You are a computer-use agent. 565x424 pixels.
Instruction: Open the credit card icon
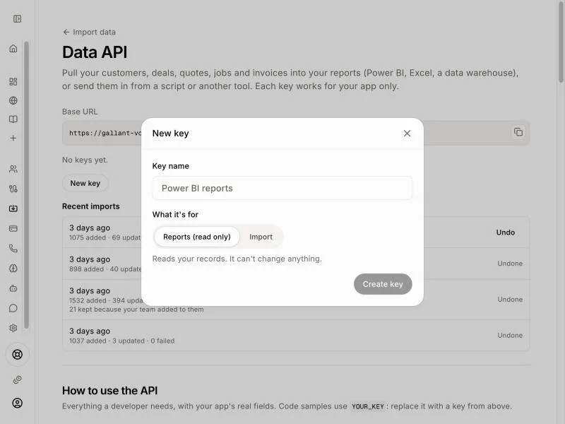point(13,228)
